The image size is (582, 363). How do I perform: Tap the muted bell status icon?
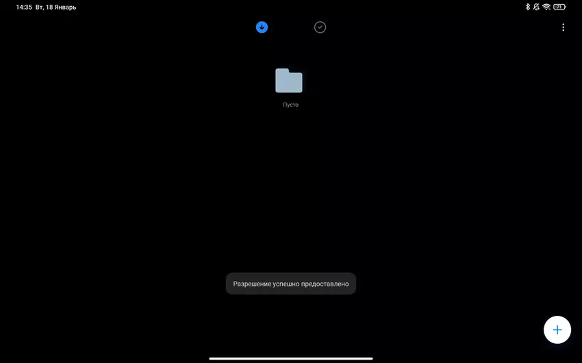click(x=536, y=7)
